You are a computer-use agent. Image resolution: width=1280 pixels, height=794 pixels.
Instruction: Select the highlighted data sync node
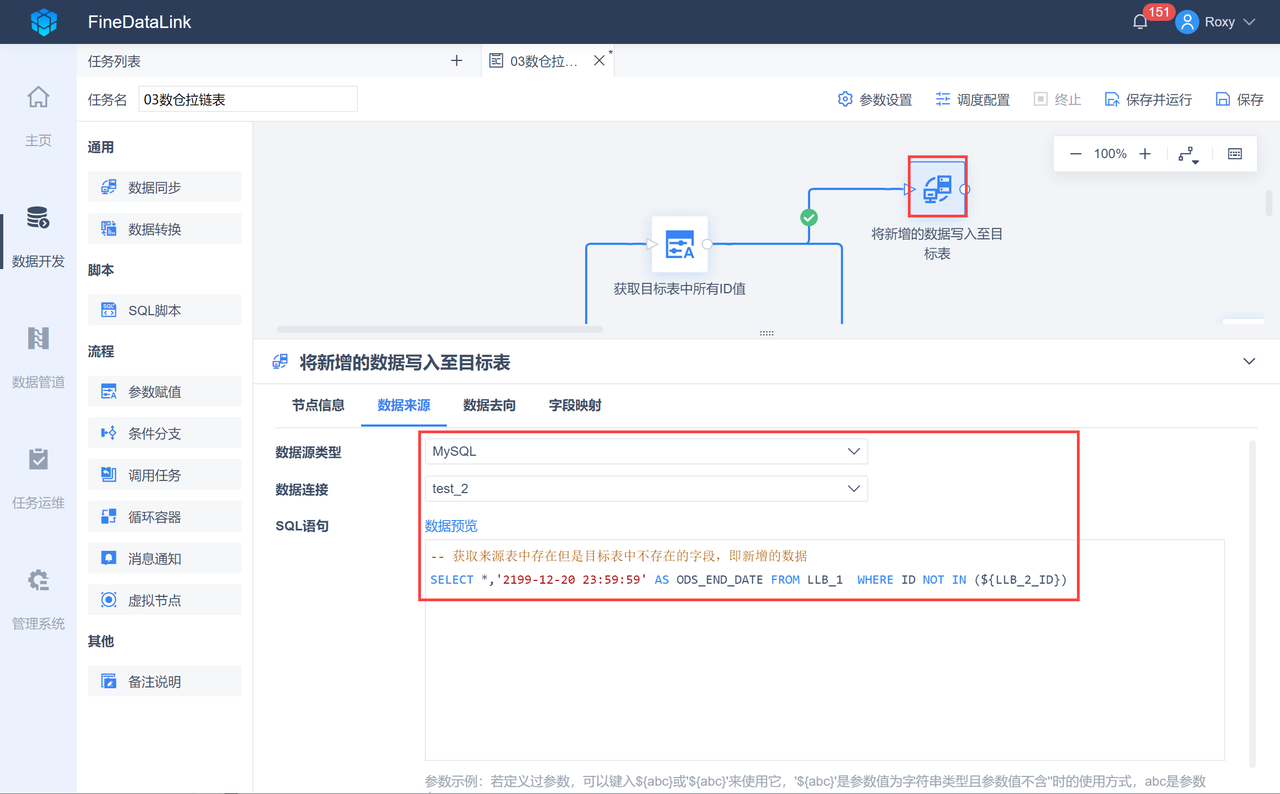(937, 188)
